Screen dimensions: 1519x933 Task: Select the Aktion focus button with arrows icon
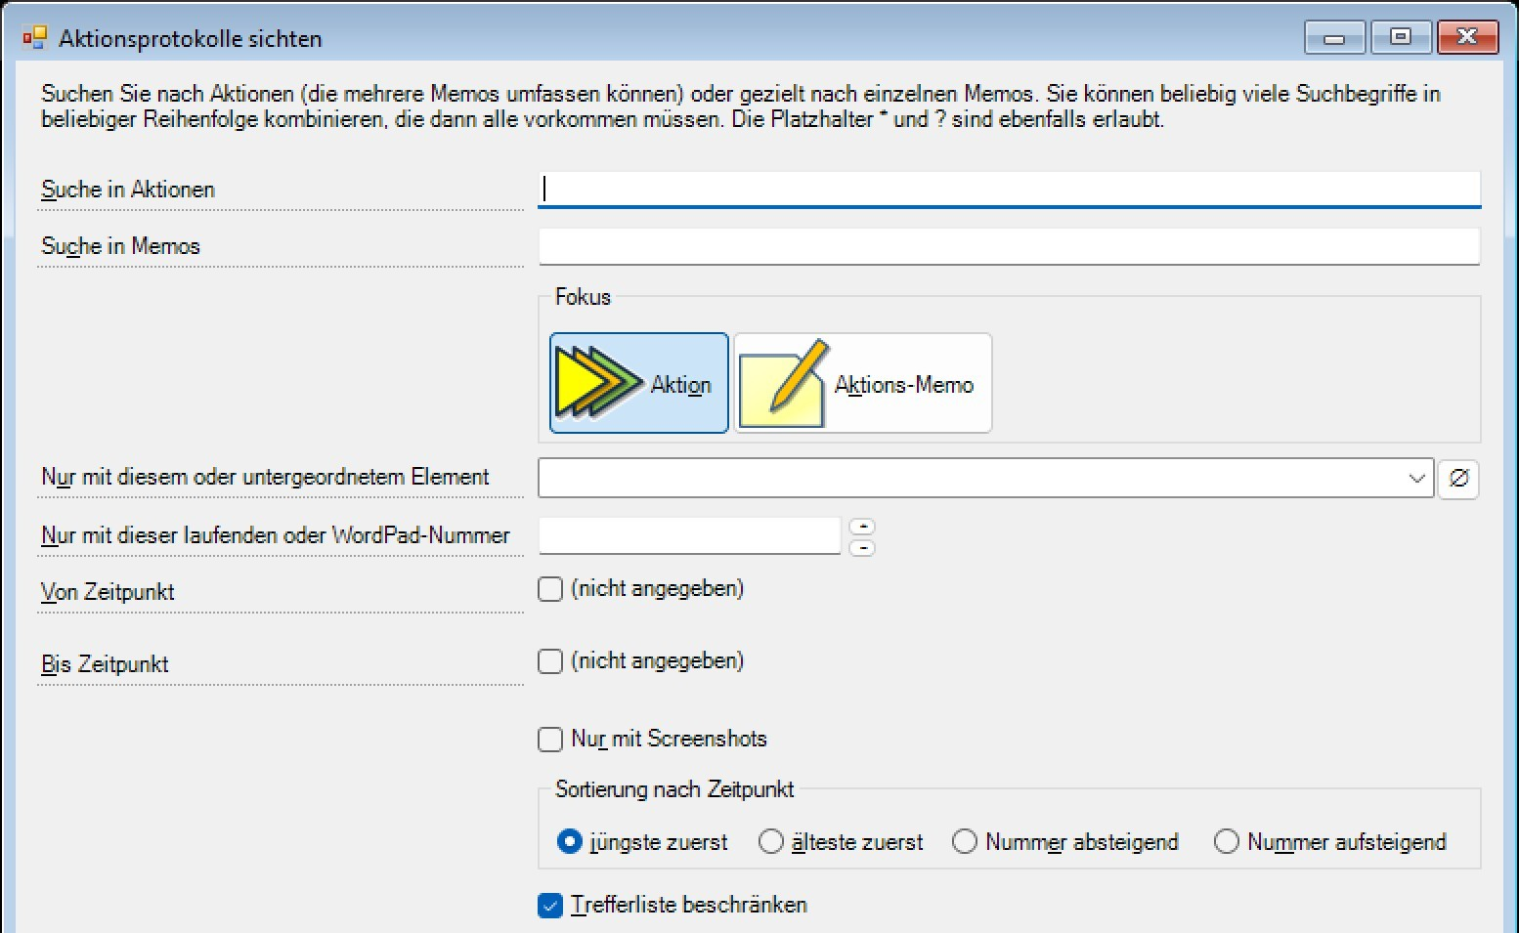pyautogui.click(x=638, y=383)
